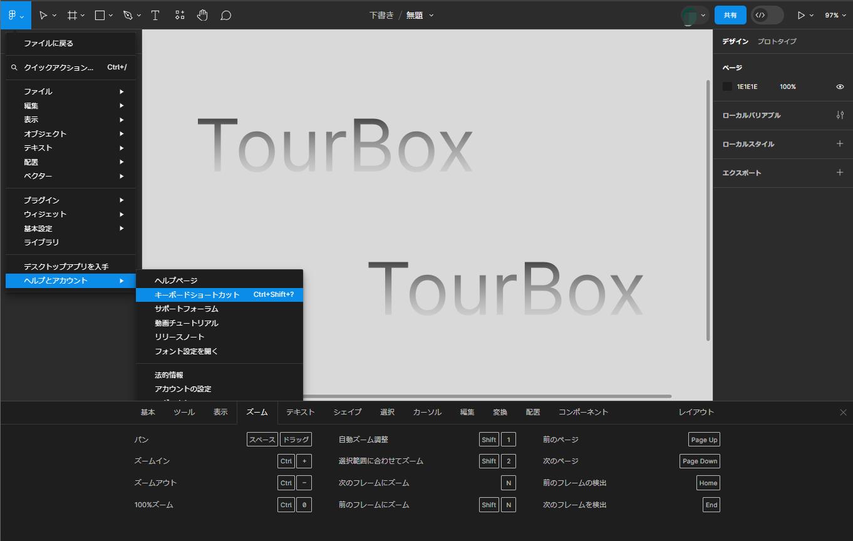The height and width of the screenshot is (541, 853).
Task: Switch to the テキスト shortcuts tab
Action: coord(300,412)
